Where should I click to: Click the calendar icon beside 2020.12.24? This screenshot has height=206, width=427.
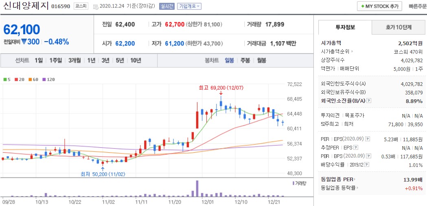(x=95, y=7)
